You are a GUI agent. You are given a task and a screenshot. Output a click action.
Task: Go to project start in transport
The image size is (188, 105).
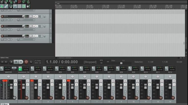click(2, 62)
